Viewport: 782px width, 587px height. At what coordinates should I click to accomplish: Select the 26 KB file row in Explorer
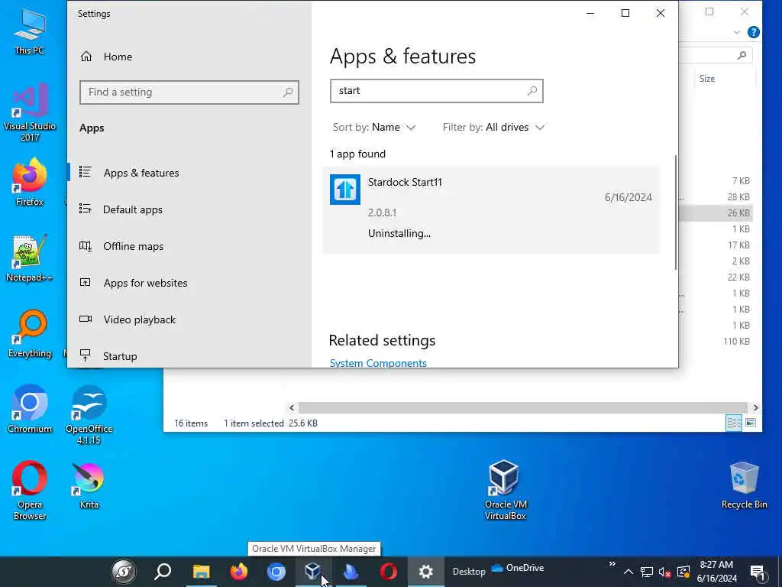[715, 213]
